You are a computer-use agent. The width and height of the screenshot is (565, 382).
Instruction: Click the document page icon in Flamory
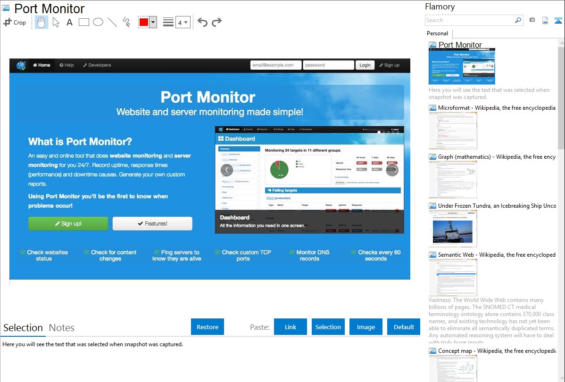pyautogui.click(x=545, y=20)
